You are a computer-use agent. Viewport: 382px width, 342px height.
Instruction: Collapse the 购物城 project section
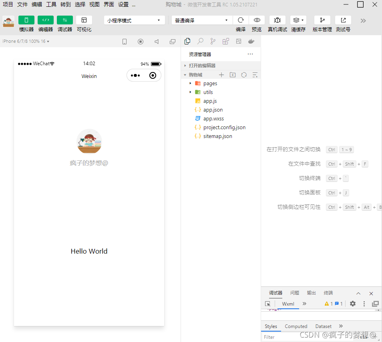click(x=196, y=75)
